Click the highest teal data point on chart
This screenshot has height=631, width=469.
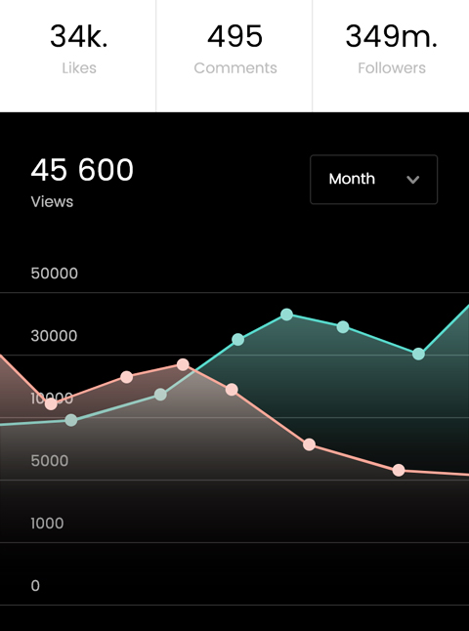click(x=286, y=315)
